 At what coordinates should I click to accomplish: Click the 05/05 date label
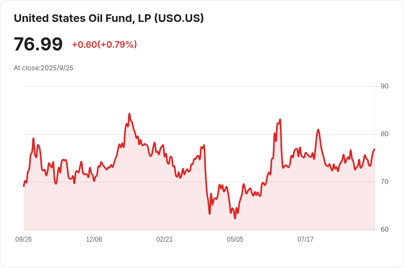point(235,239)
